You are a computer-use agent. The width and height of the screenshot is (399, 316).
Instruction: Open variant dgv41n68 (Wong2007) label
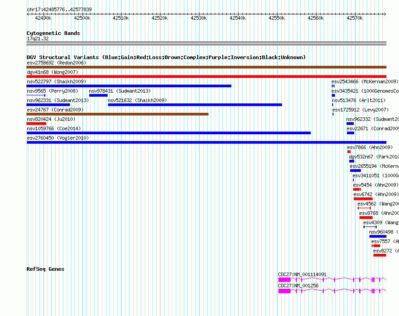click(52, 72)
